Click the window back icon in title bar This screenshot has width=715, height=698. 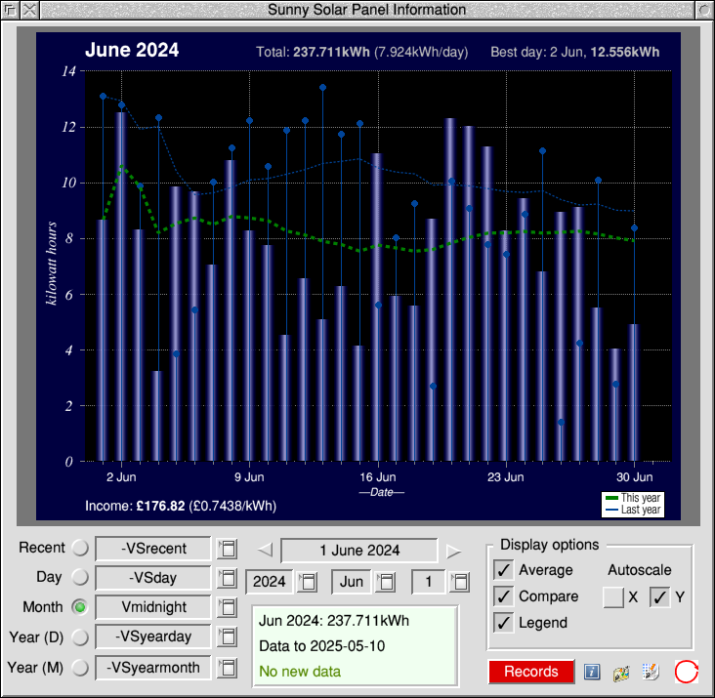tap(10, 10)
